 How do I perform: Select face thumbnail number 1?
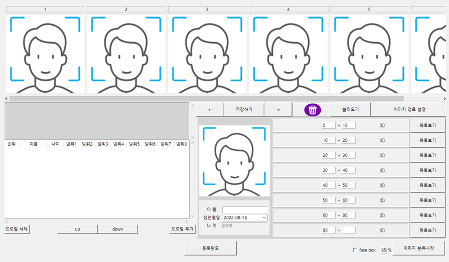[x=45, y=54]
